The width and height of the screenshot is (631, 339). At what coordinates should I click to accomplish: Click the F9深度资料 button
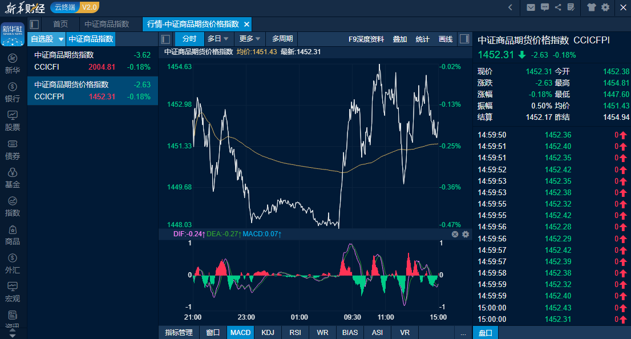pyautogui.click(x=366, y=39)
